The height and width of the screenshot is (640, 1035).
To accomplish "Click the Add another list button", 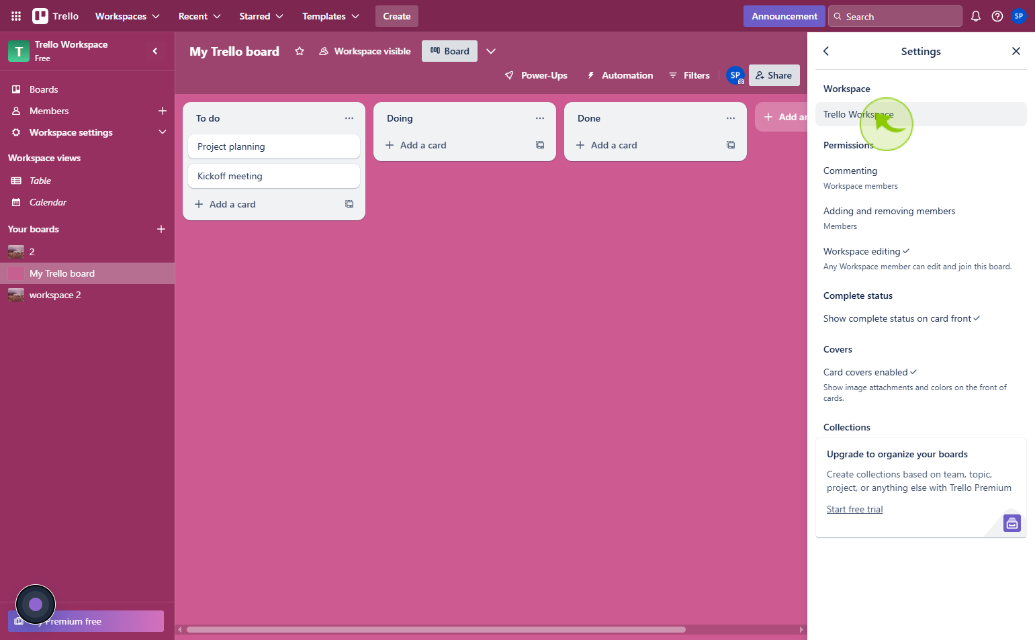I will 782,117.
